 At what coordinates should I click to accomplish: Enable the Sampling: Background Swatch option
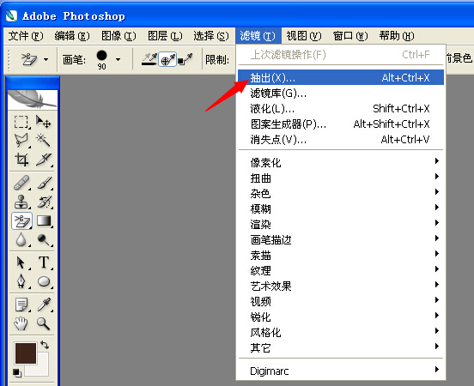pyautogui.click(x=185, y=59)
